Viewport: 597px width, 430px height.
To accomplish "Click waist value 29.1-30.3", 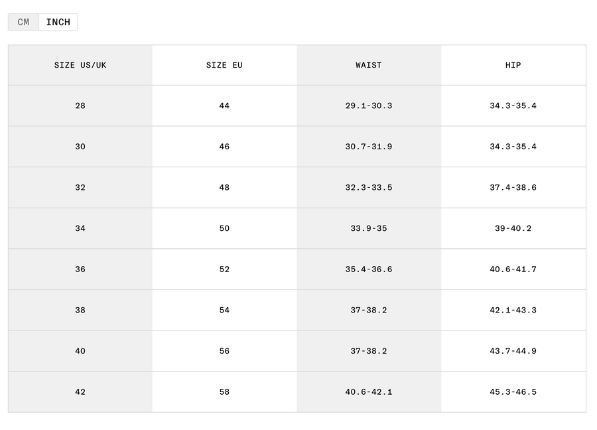I will [x=369, y=106].
